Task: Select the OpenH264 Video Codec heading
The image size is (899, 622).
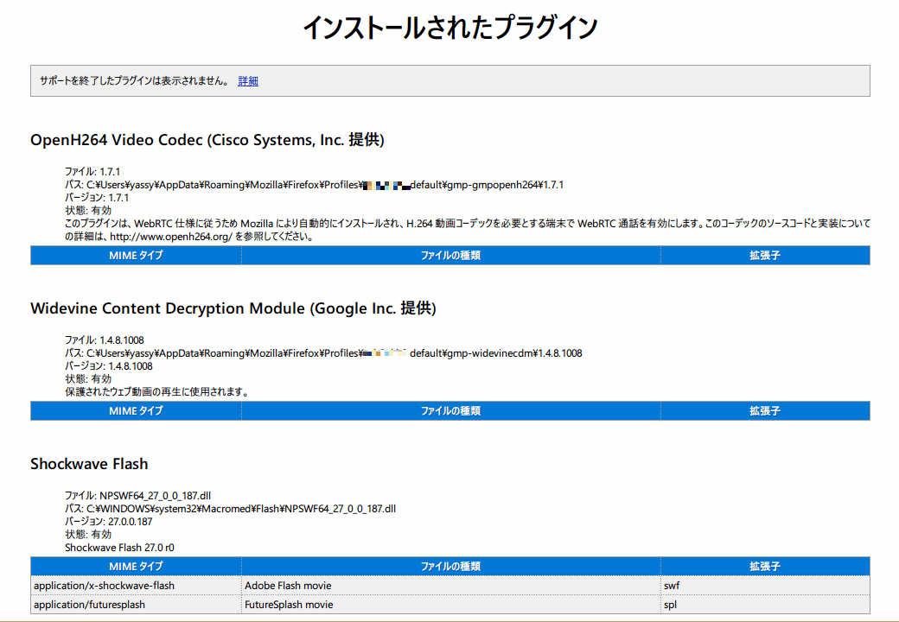Action: (x=207, y=140)
